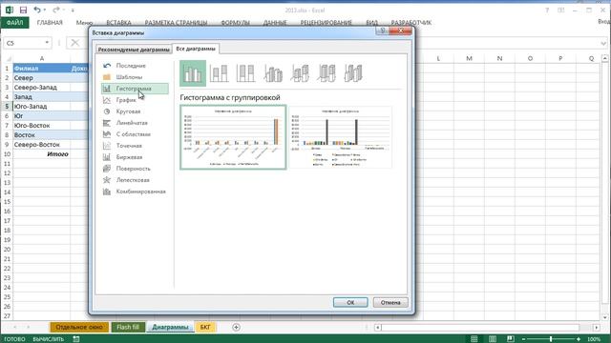Choose Круговая chart category

coord(135,111)
